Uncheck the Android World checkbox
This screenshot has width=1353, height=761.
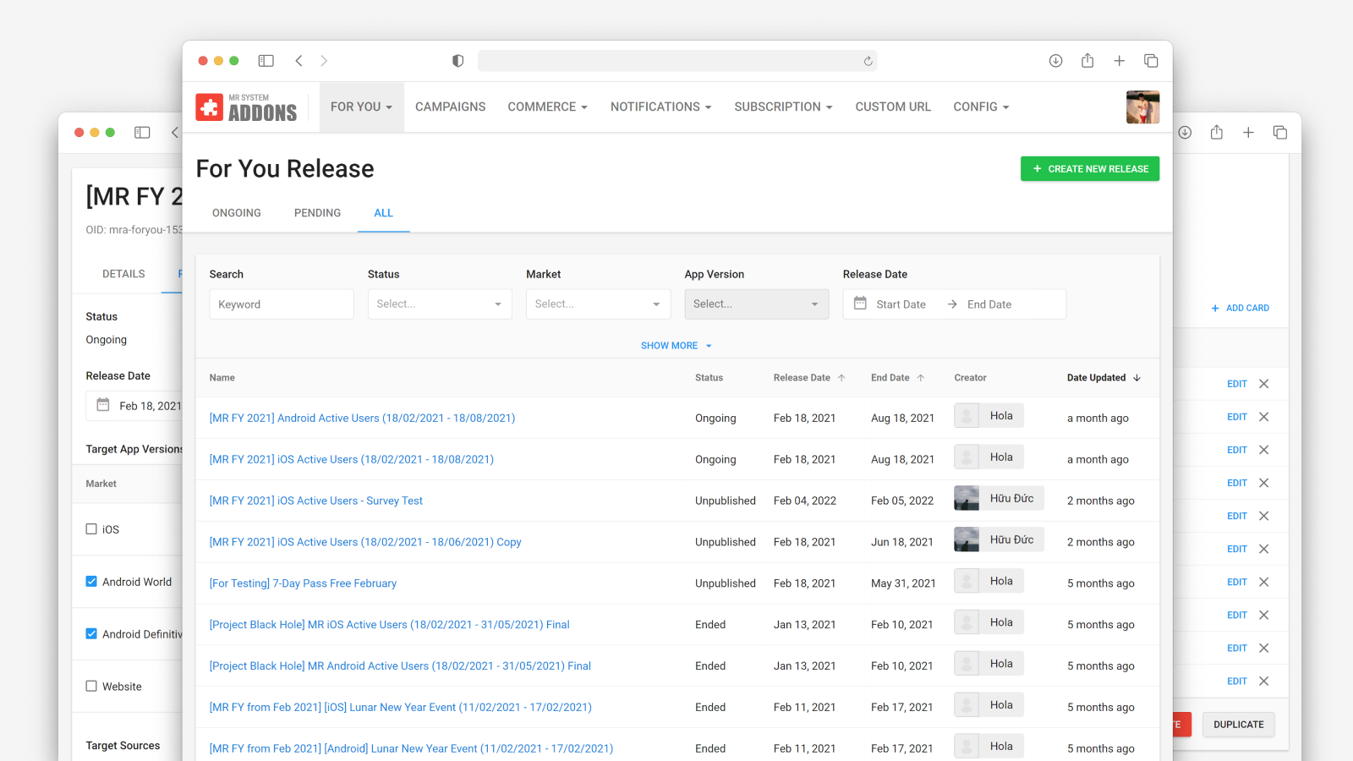click(x=91, y=582)
